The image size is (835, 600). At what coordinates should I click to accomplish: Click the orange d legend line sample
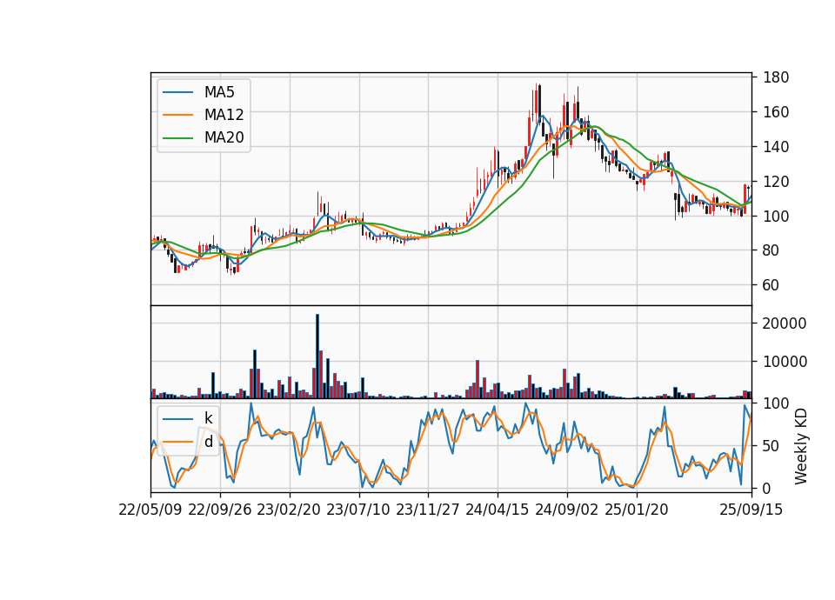177,442
